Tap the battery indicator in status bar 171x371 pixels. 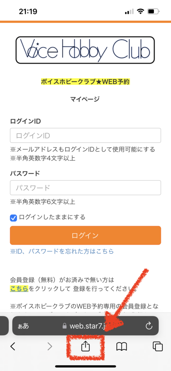[x=154, y=11]
